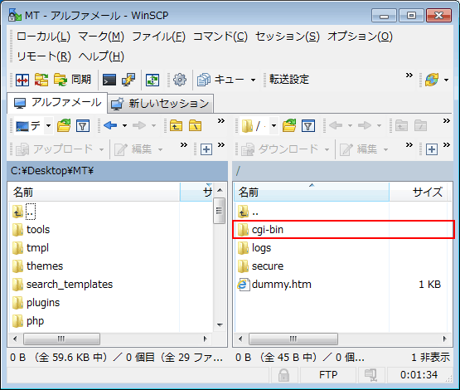Image resolution: width=460 pixels, height=390 pixels.
Task: Open the コマンド(C) menu
Action: 220,37
